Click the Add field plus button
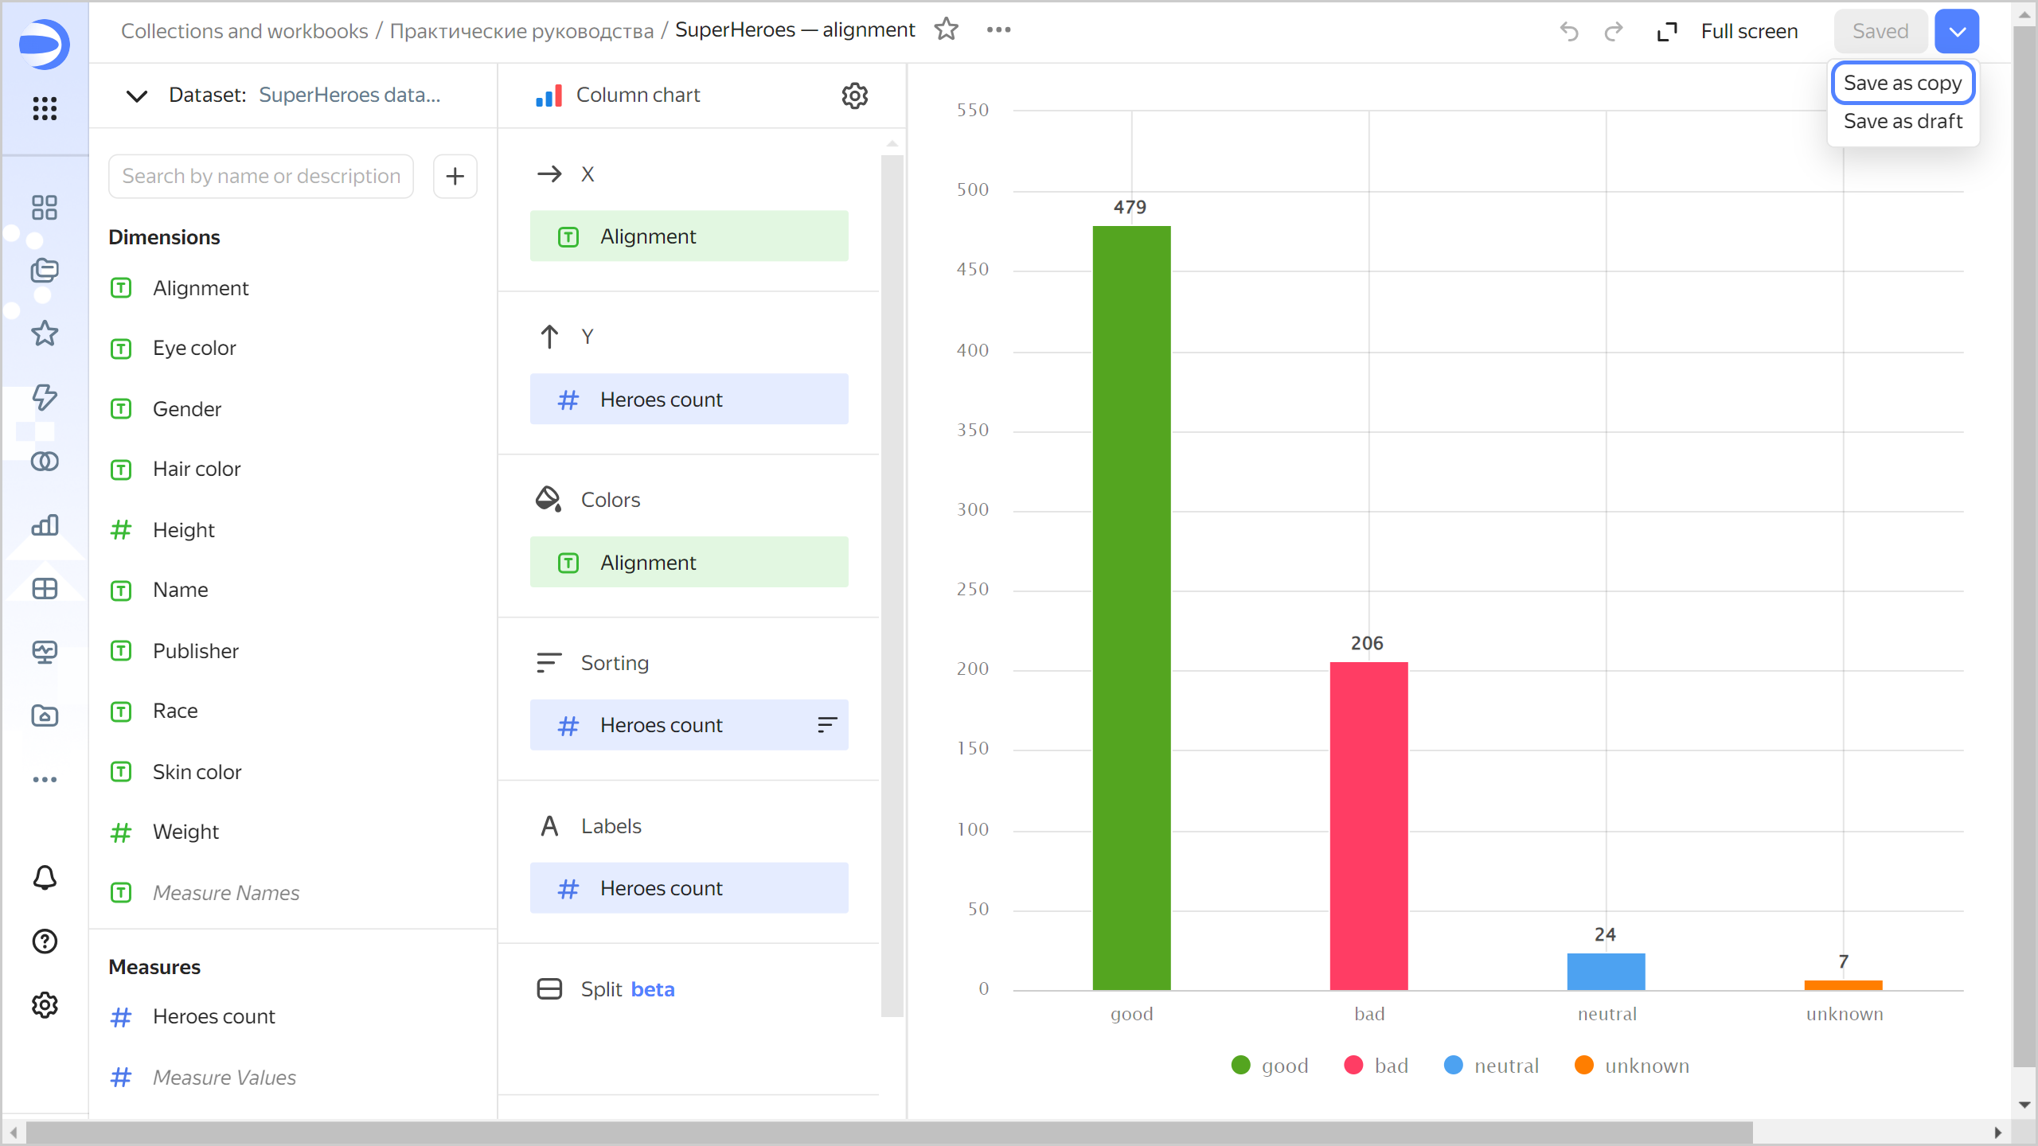Viewport: 2038px width, 1146px height. coord(456,177)
